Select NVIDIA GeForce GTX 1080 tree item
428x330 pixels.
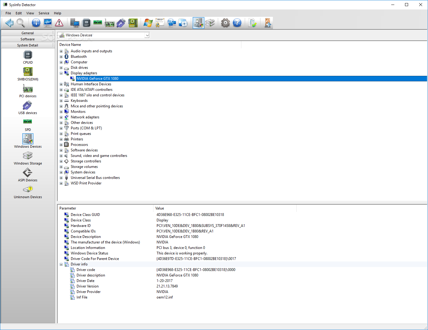97,79
